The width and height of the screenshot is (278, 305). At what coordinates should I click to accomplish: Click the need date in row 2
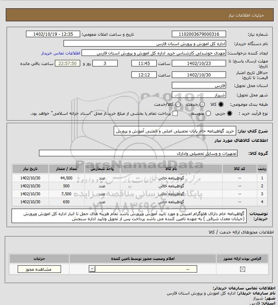30,186
